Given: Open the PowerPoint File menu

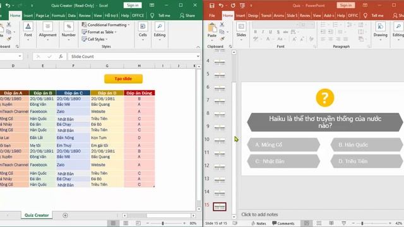Looking at the screenshot, I should click(x=212, y=15).
